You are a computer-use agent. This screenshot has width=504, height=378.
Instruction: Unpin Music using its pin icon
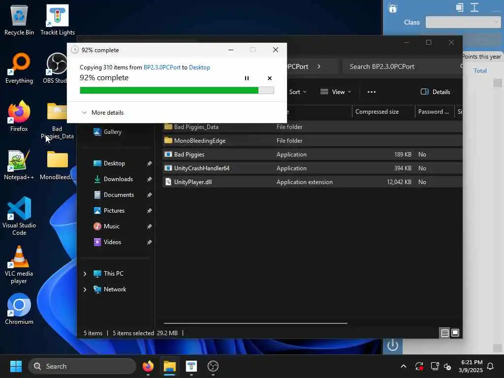[149, 226]
